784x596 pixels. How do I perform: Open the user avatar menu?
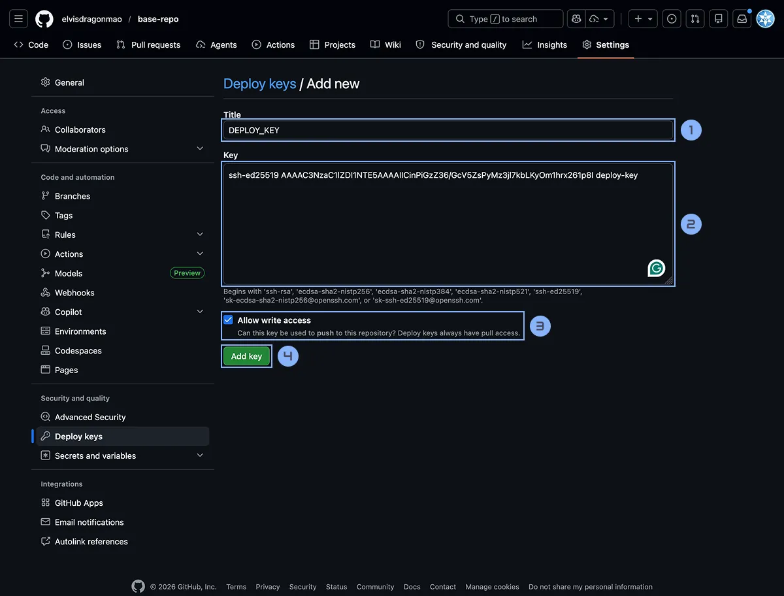[765, 19]
